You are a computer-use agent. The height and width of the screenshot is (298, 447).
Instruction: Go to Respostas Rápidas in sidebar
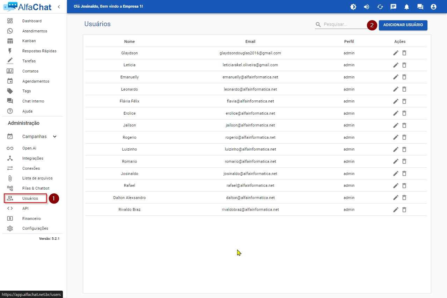point(39,51)
